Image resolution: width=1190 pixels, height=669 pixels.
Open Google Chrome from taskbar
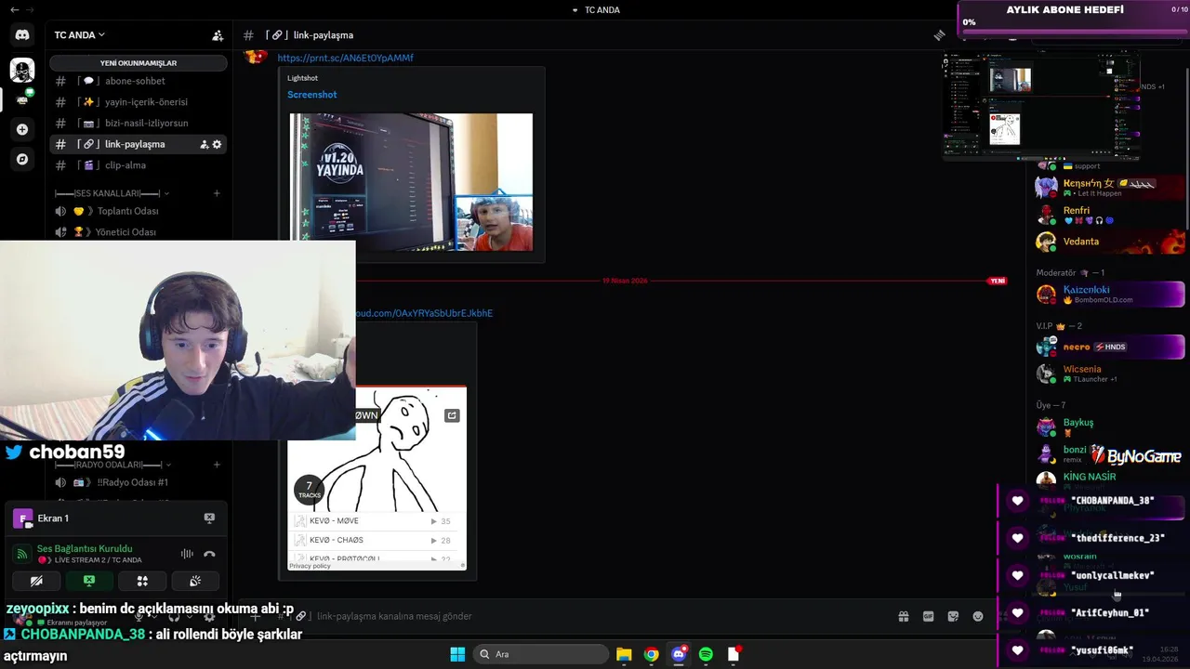tap(652, 654)
